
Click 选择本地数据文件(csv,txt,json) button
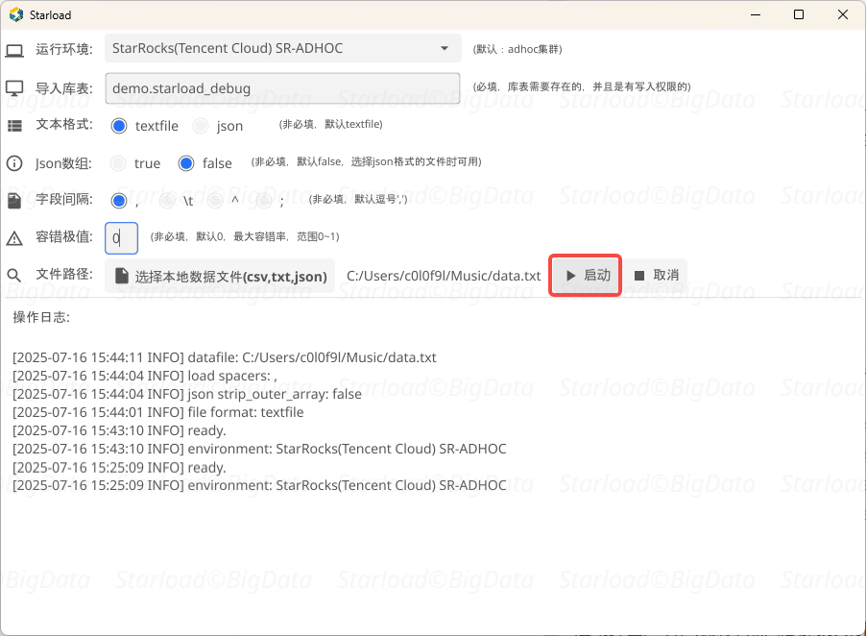[220, 275]
